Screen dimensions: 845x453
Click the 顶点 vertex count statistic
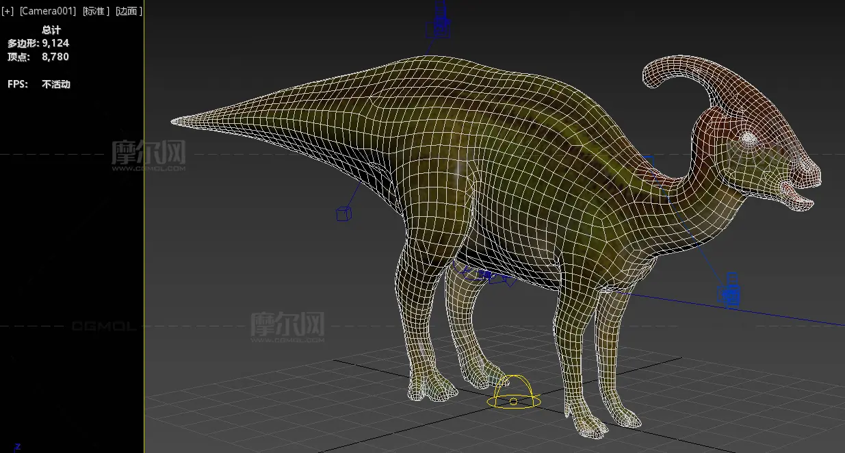point(38,57)
